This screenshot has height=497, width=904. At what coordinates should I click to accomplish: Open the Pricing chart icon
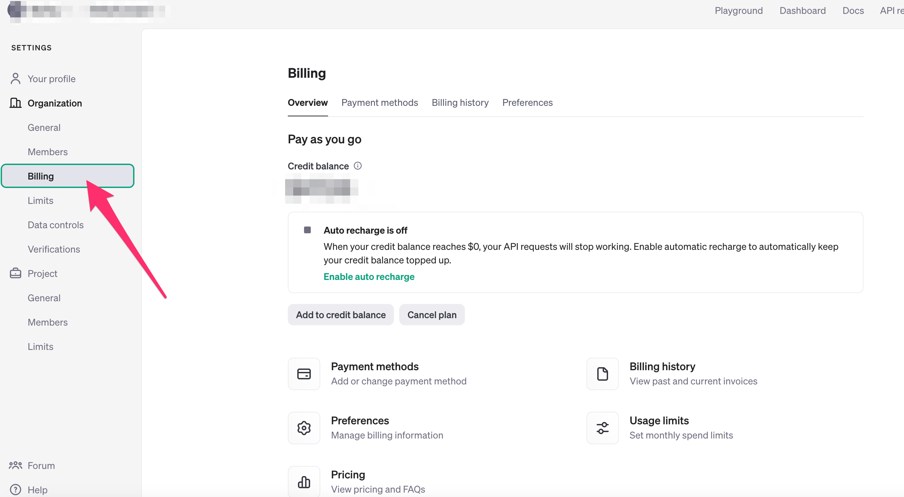click(x=304, y=482)
